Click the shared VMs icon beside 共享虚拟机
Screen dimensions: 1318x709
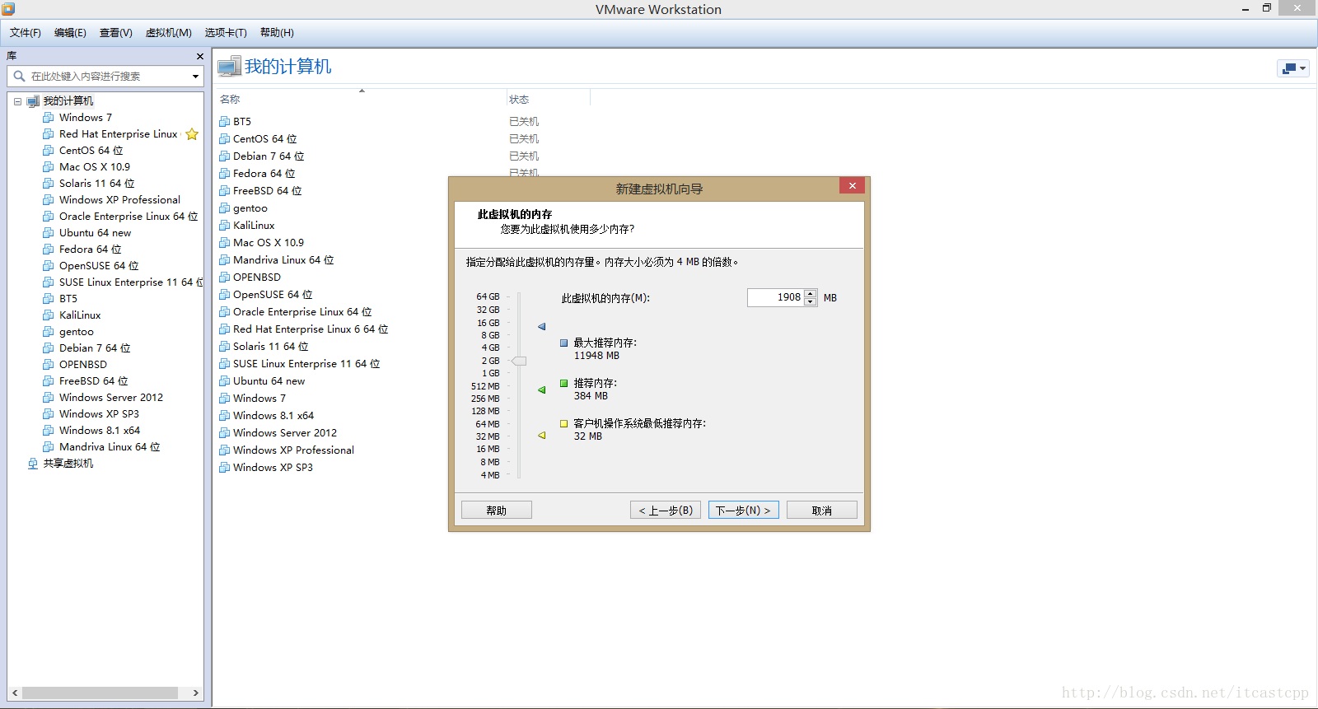tap(33, 464)
